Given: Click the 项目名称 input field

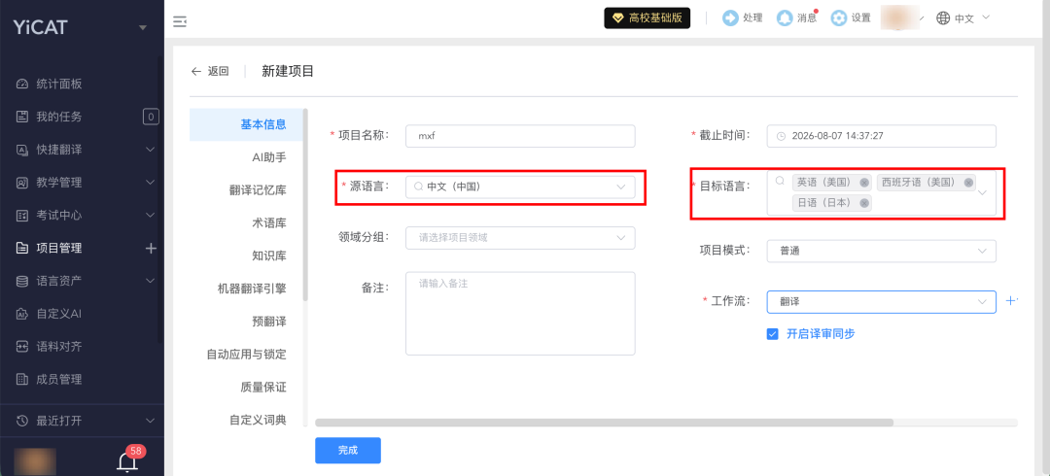Looking at the screenshot, I should [x=520, y=136].
